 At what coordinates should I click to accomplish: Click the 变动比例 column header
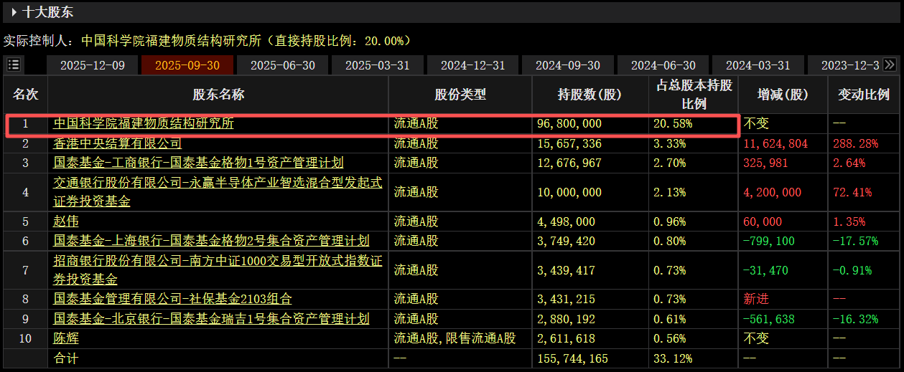pos(864,95)
